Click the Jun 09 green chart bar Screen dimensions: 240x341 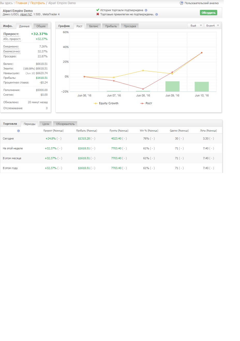pos(172,86)
